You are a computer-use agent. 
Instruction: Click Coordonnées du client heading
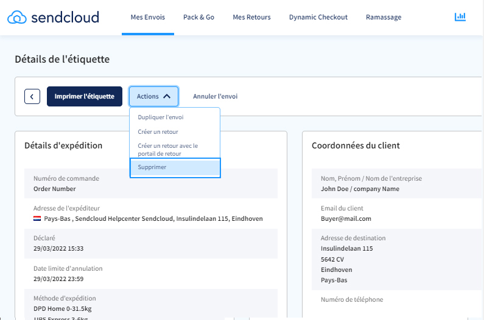pyautogui.click(x=356, y=145)
